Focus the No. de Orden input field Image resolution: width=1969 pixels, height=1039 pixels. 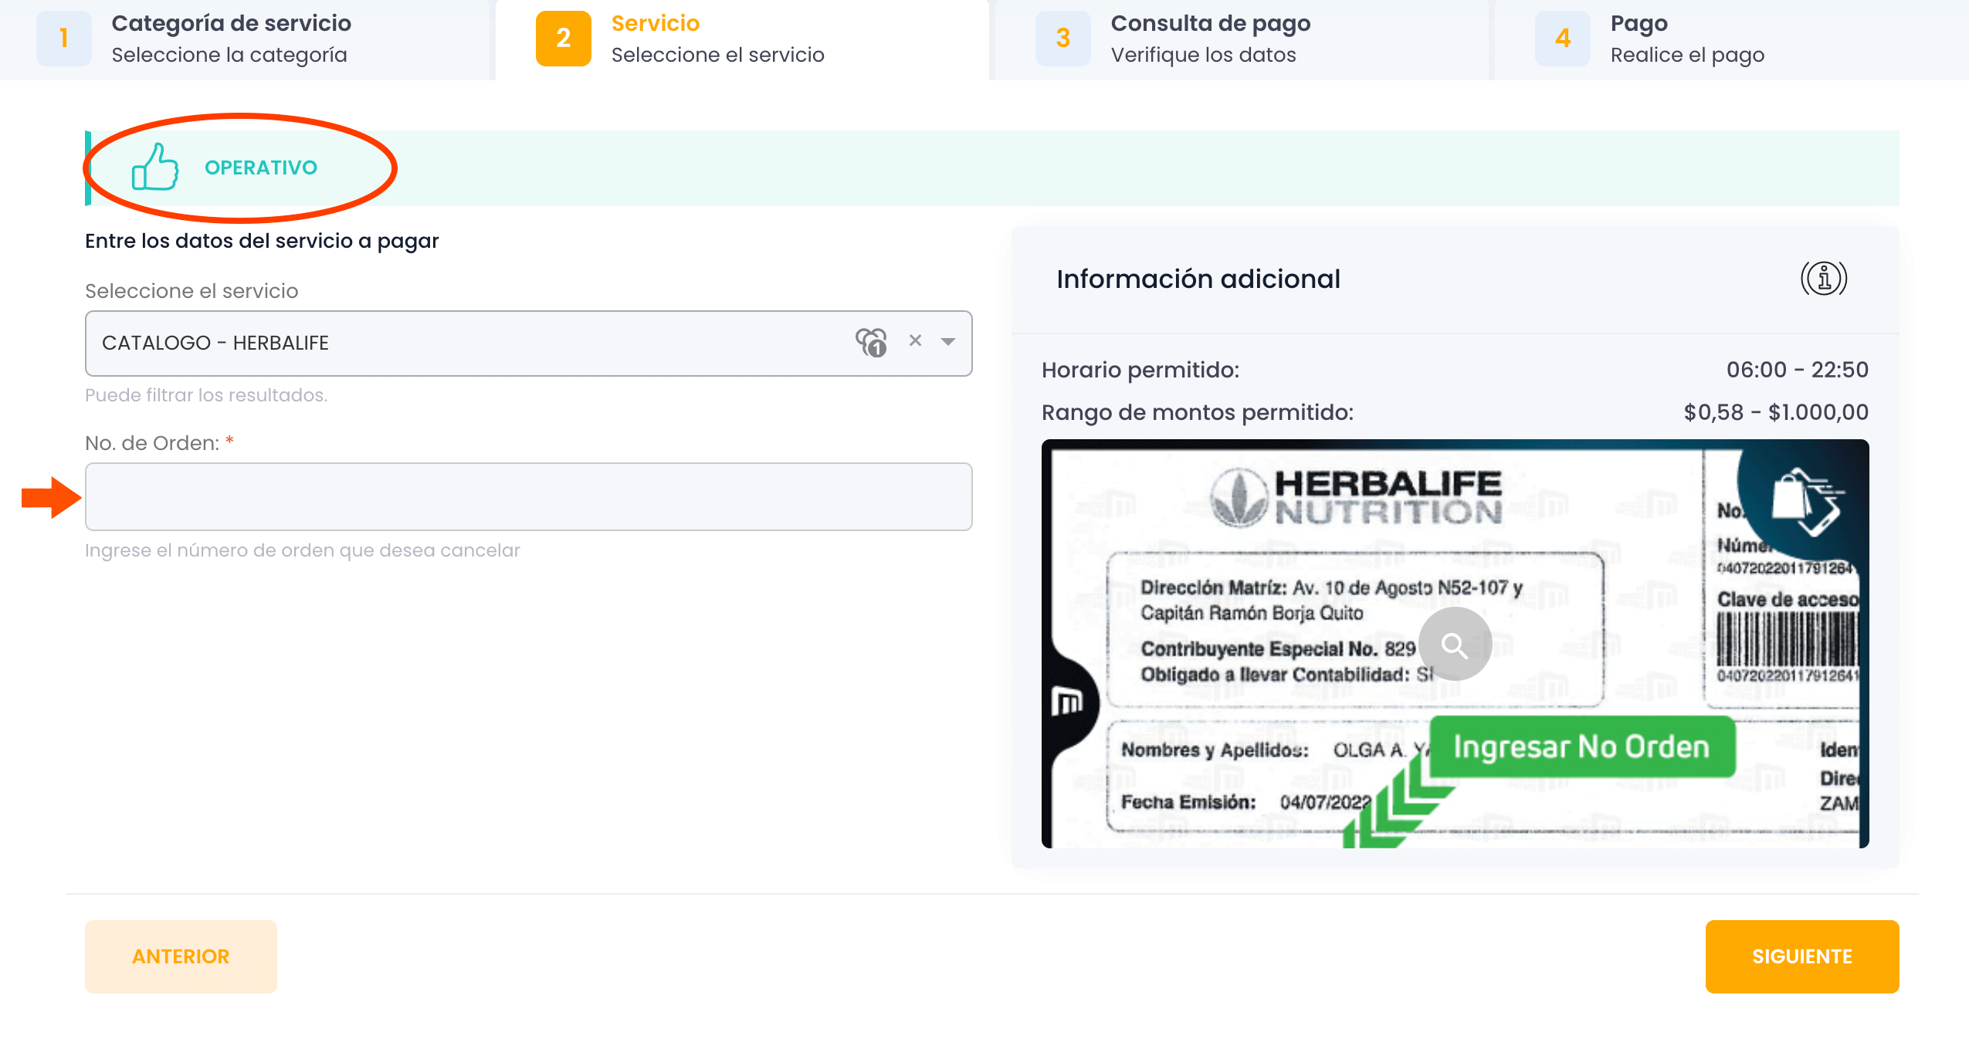(x=528, y=496)
